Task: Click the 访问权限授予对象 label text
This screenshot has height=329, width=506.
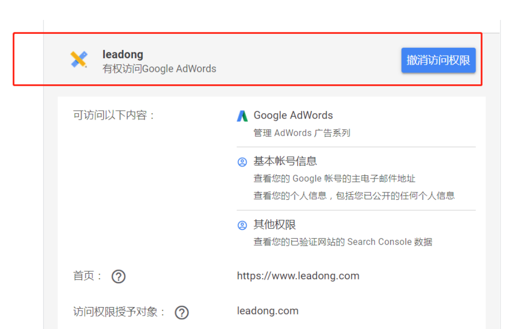Action: 120,312
